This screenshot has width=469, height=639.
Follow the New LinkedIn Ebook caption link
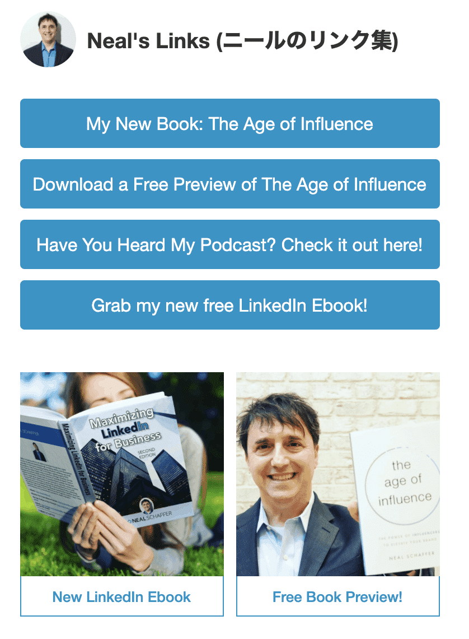point(121,596)
